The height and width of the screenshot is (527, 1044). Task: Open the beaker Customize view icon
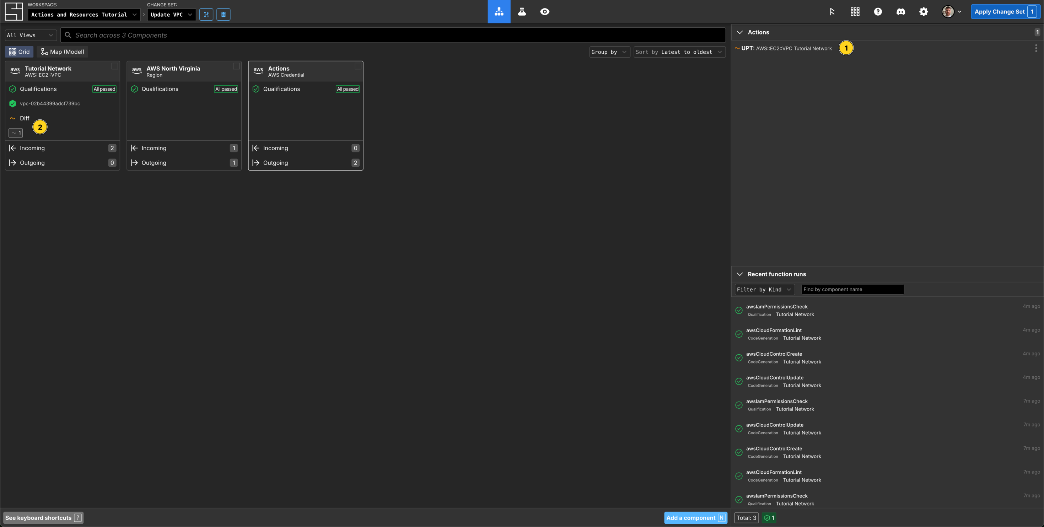tap(522, 11)
